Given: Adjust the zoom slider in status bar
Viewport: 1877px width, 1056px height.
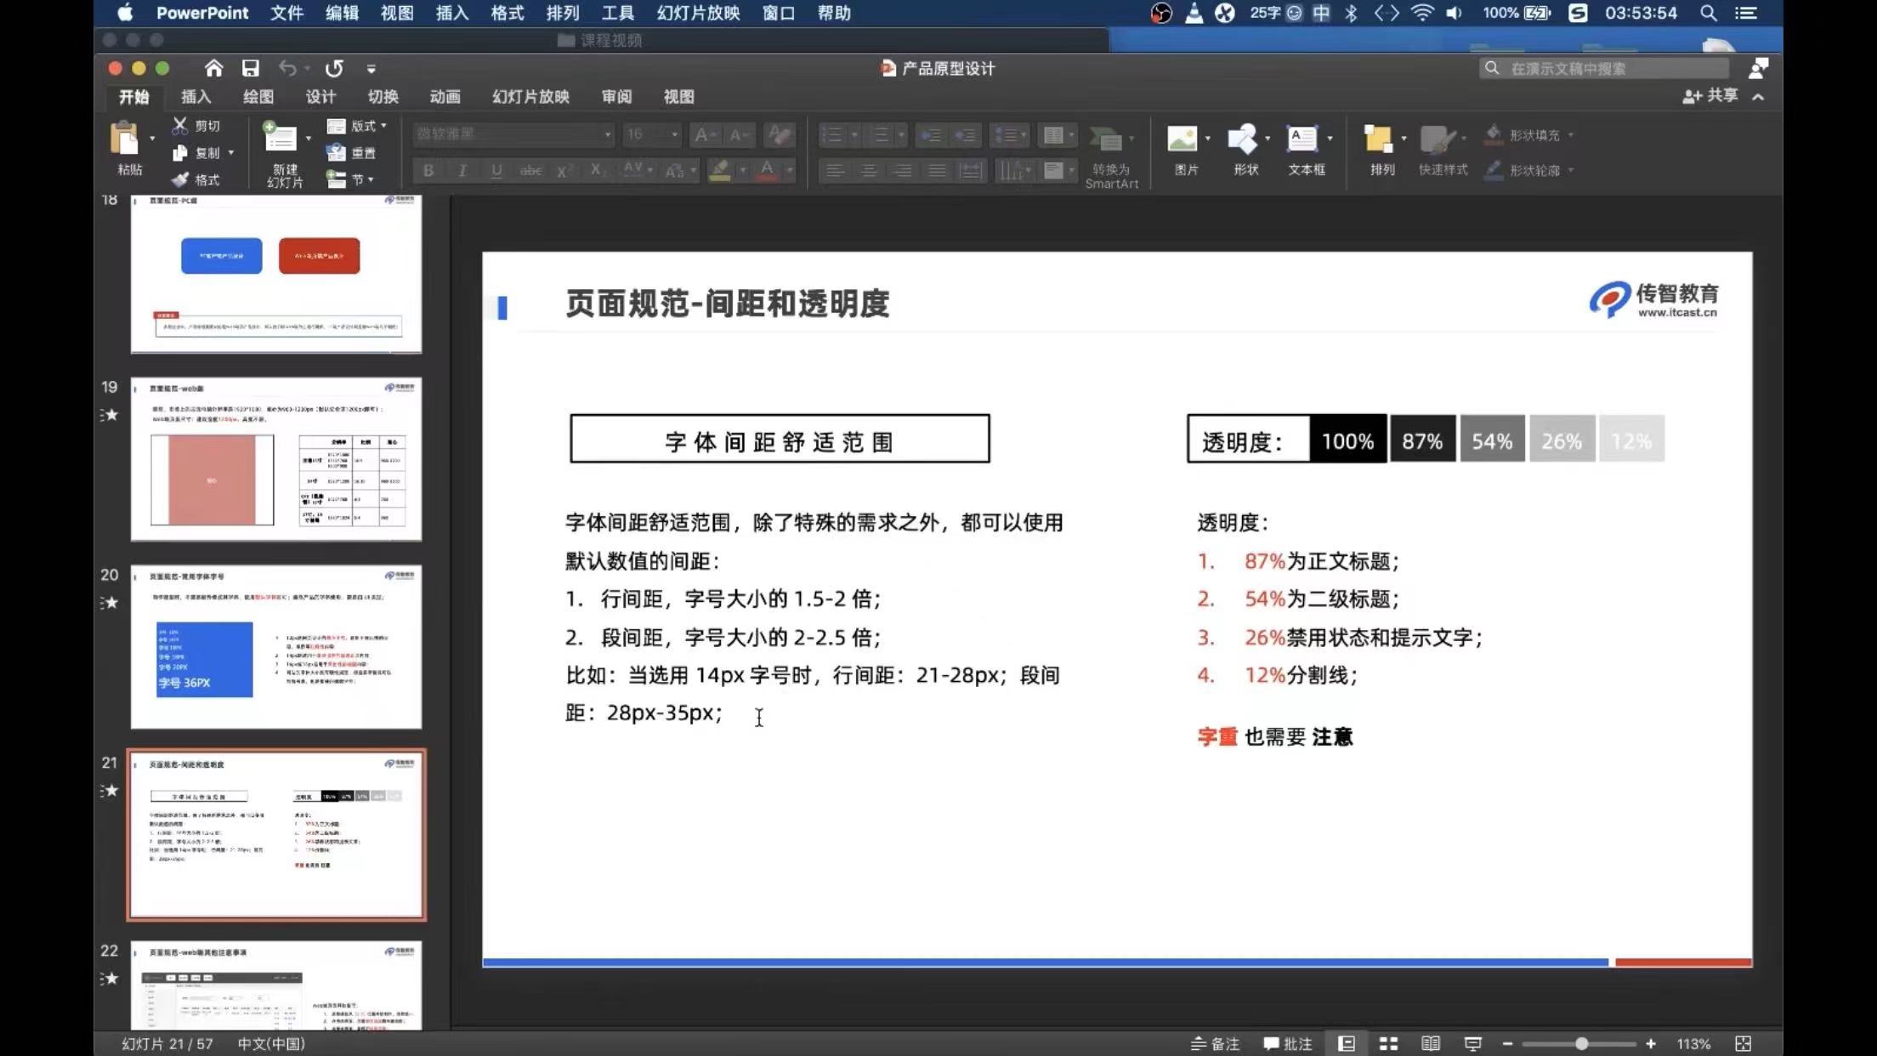Looking at the screenshot, I should pos(1580,1043).
